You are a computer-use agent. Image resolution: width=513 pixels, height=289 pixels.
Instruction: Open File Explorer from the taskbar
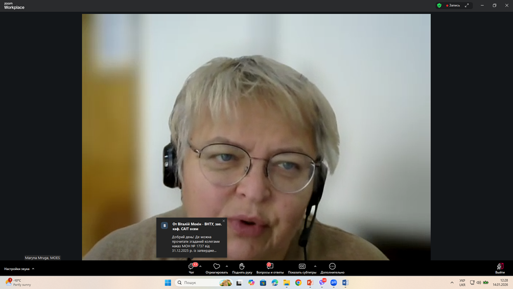(x=287, y=282)
